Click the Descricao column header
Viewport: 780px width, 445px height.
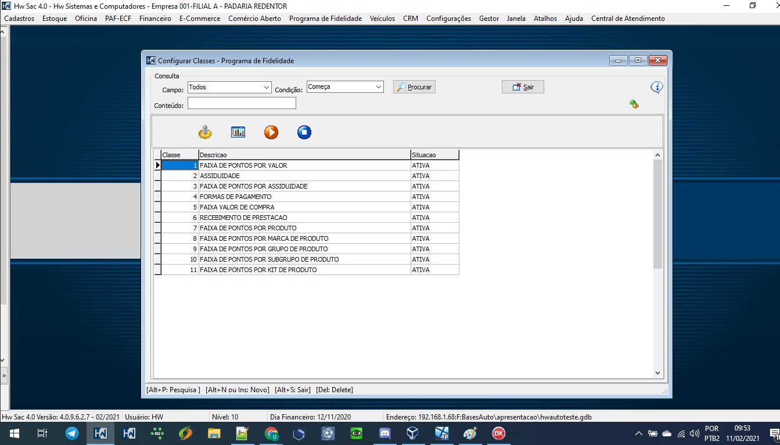click(304, 155)
